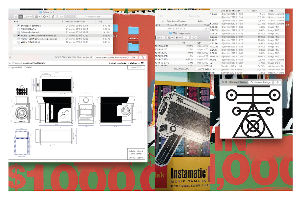The width and height of the screenshot is (301, 199).
Task: Click Ouvrir avec in the IMG_0519.JPG preview
Action: click(x=203, y=69)
